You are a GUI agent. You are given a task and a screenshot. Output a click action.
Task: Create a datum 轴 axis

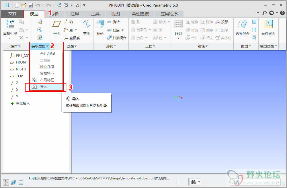[69, 22]
